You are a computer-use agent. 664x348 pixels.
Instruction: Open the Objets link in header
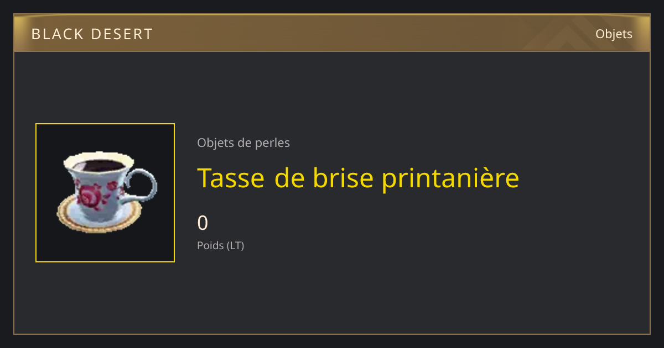[x=614, y=34]
